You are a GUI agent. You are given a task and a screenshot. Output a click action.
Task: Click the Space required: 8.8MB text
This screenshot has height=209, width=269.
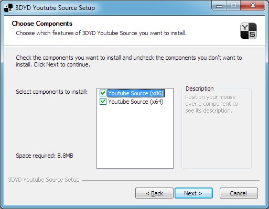[x=45, y=156]
